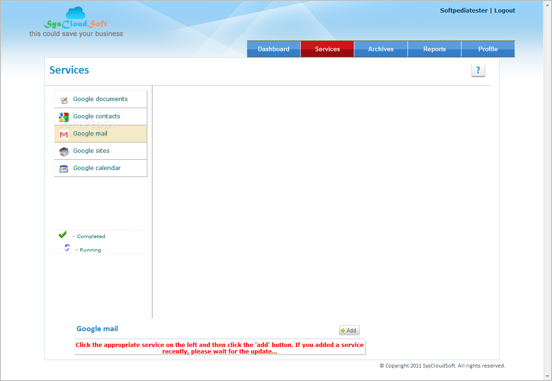Click the Google calendar icon
Screen dimensions: 552x381
(64, 169)
